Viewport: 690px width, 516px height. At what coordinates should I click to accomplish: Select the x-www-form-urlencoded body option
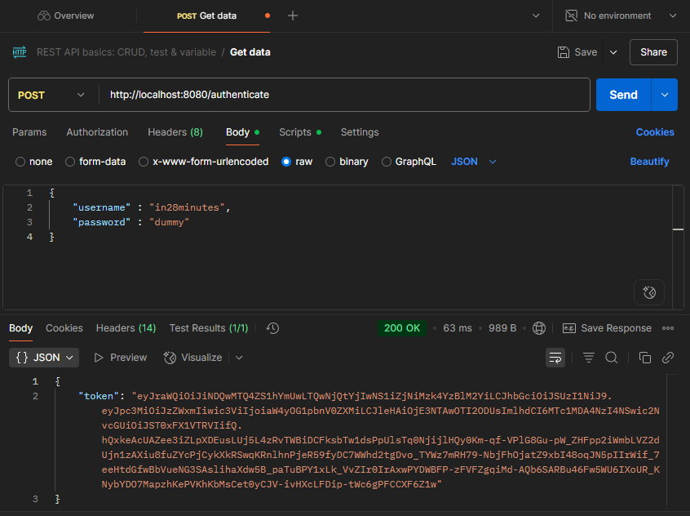coord(203,162)
